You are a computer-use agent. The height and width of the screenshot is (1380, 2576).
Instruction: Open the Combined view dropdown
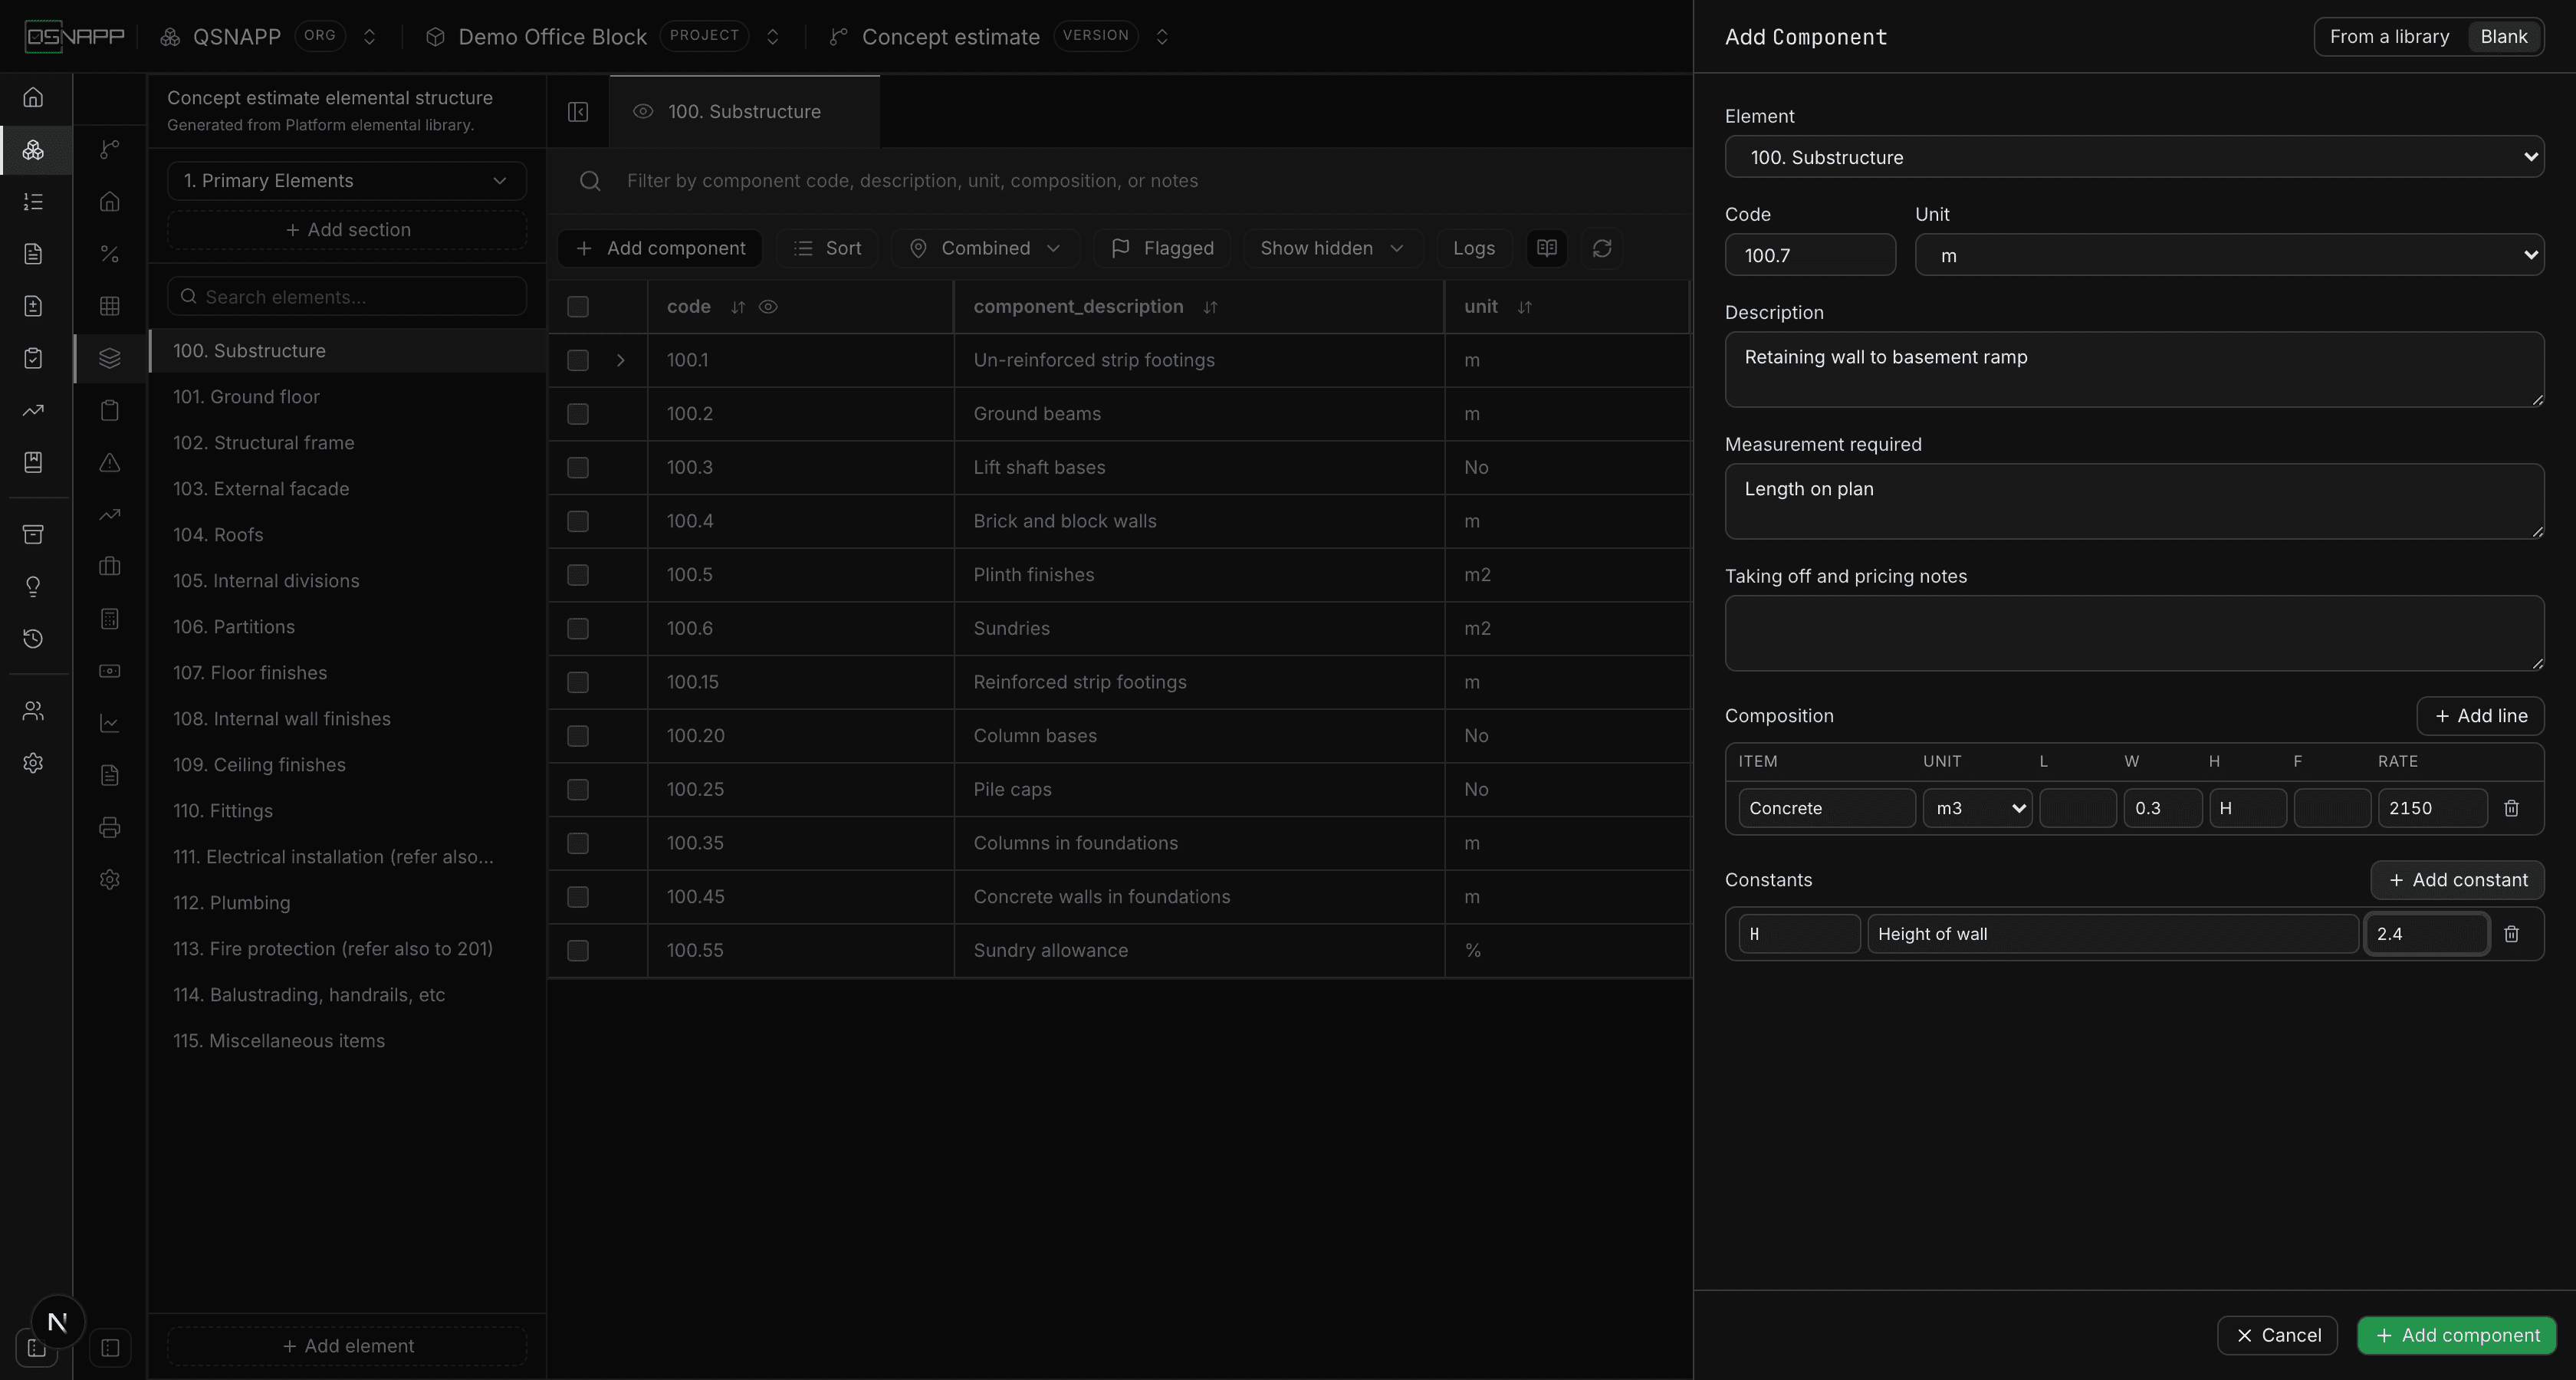coord(985,248)
